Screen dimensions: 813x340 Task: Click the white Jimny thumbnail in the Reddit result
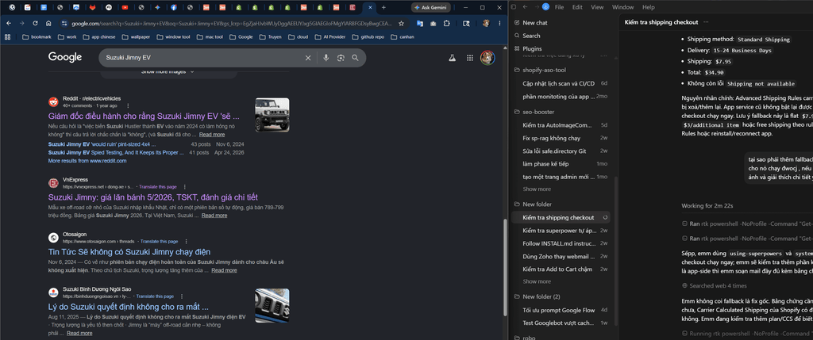tap(272, 115)
